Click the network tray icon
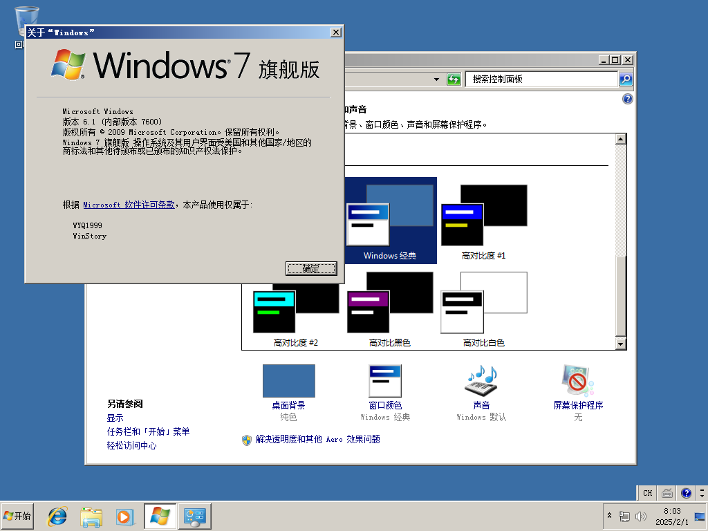 coord(624,516)
